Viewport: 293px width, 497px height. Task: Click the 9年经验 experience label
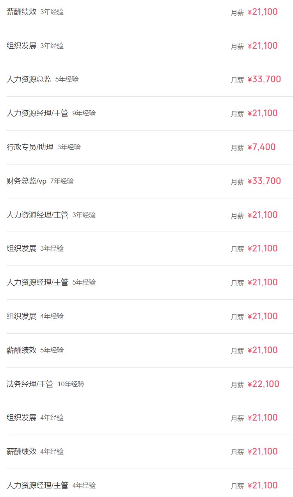click(x=84, y=113)
